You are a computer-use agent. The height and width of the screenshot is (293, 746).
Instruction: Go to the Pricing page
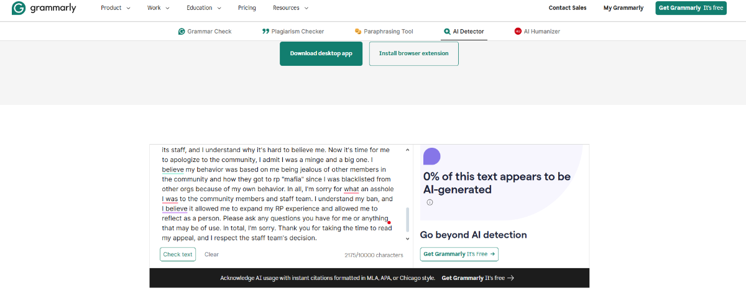tap(247, 8)
